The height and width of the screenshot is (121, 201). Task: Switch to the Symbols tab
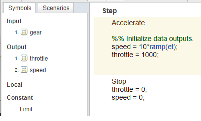pos(20,8)
